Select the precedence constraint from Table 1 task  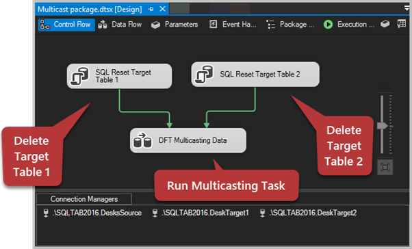pos(144,112)
